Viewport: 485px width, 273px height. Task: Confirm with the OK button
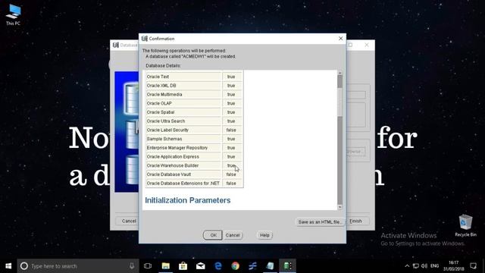point(213,235)
